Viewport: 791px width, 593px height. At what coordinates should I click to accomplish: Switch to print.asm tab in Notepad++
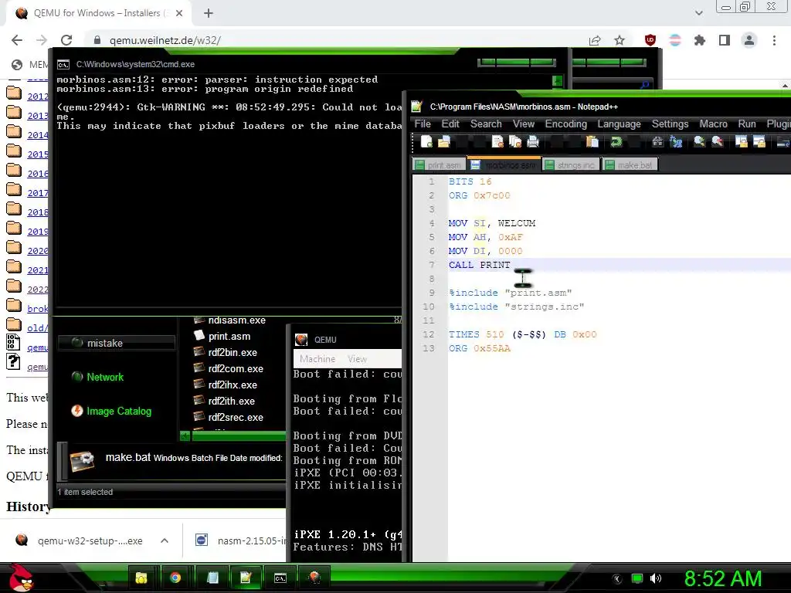(439, 165)
